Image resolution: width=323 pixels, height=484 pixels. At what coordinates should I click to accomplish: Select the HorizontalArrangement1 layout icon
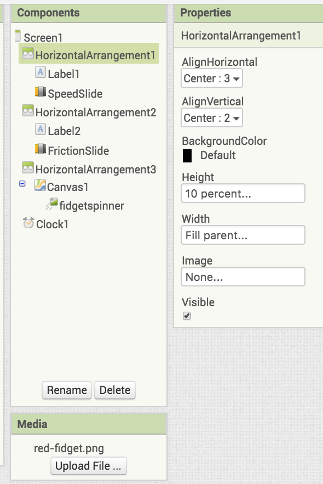pos(28,54)
